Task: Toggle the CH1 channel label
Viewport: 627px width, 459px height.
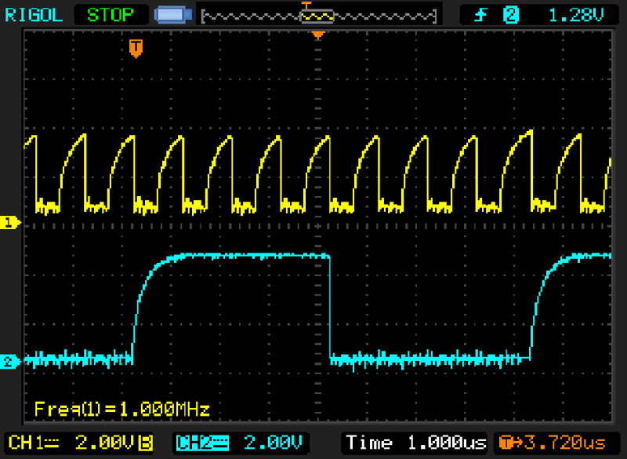Action: point(27,443)
